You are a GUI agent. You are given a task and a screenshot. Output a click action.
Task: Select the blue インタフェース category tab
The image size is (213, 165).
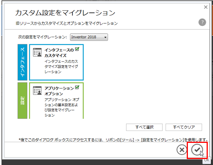(22, 62)
